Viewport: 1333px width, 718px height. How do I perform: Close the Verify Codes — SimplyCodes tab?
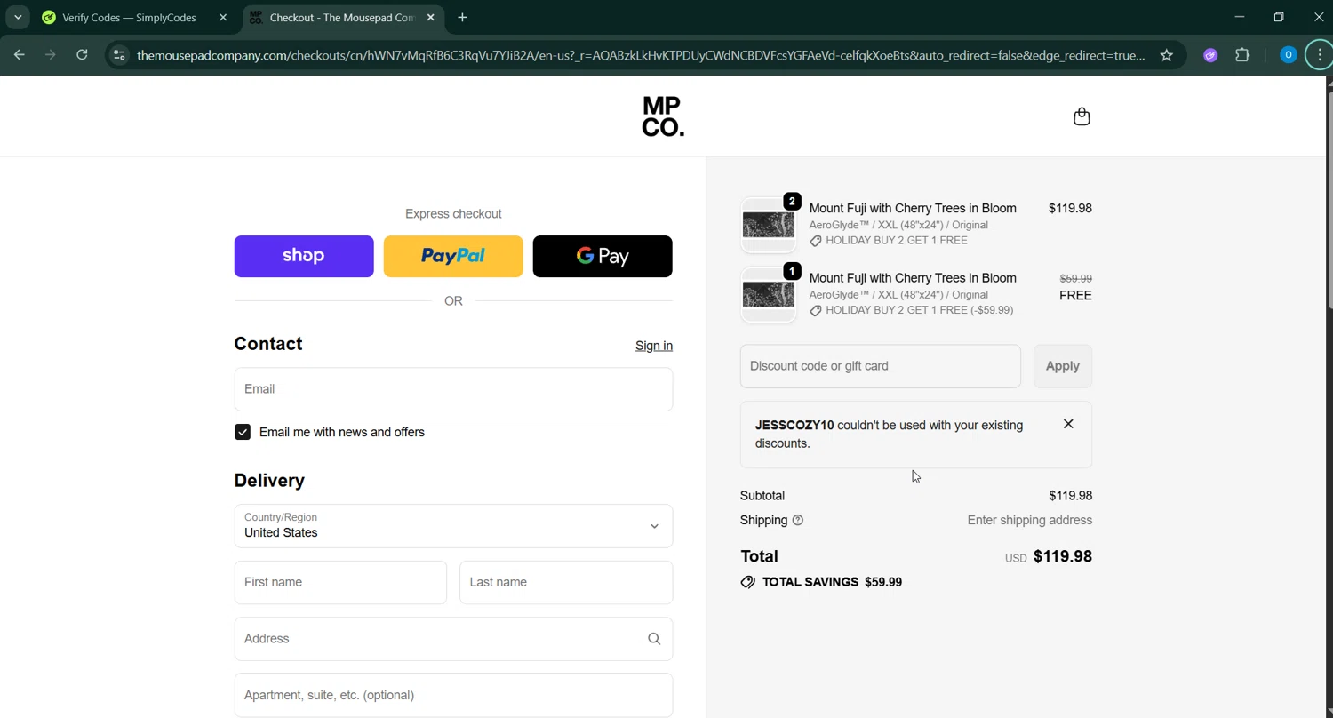coord(223,17)
